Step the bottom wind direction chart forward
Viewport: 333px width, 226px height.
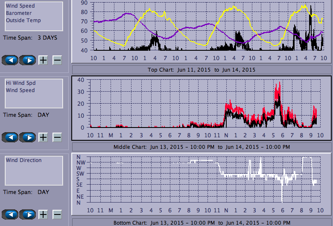coord(28,214)
